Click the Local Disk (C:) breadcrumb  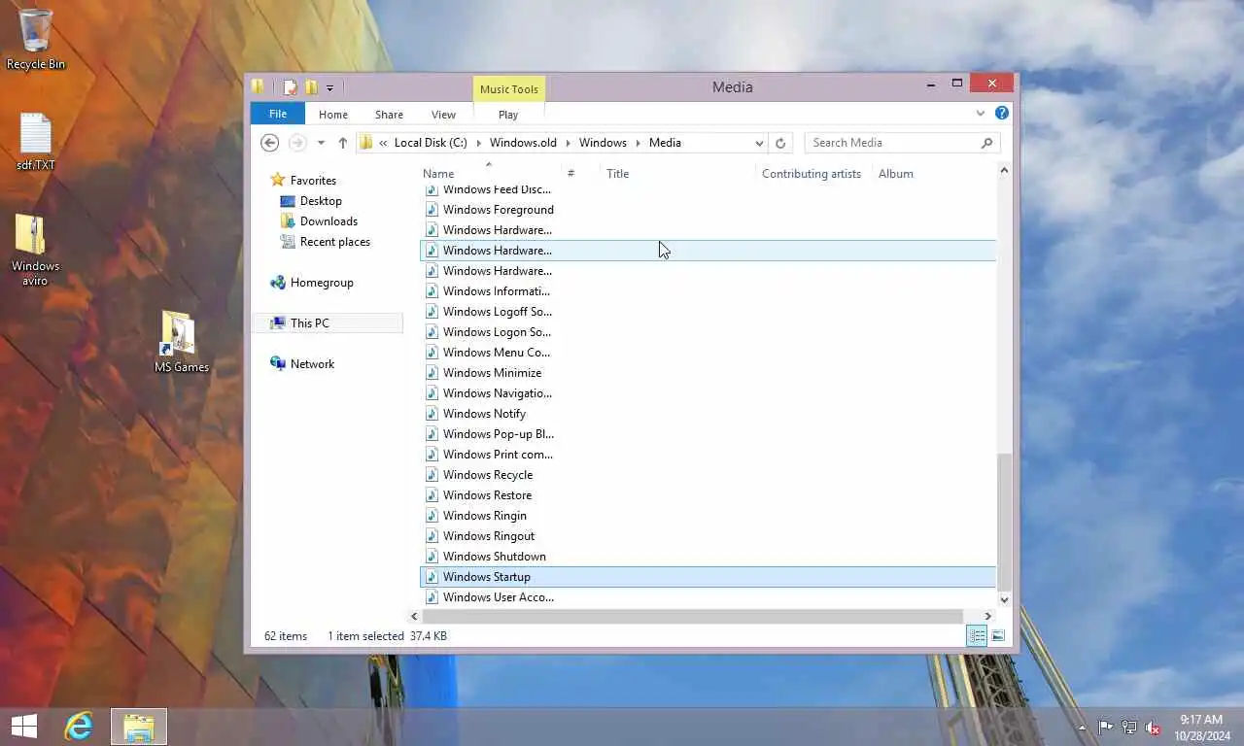431,143
